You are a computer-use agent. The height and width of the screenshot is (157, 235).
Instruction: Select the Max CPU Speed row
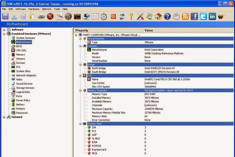coord(160,87)
